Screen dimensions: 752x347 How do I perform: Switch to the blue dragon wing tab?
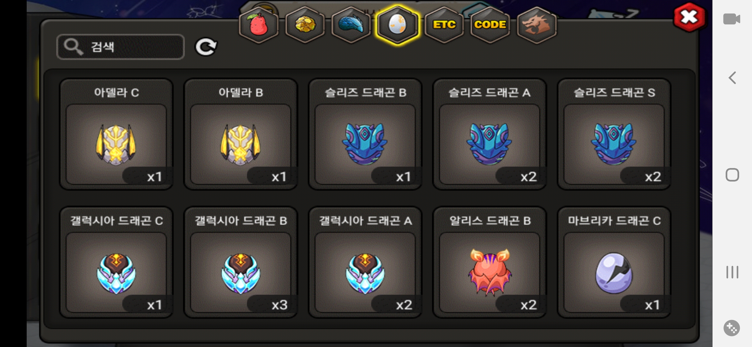(x=351, y=25)
